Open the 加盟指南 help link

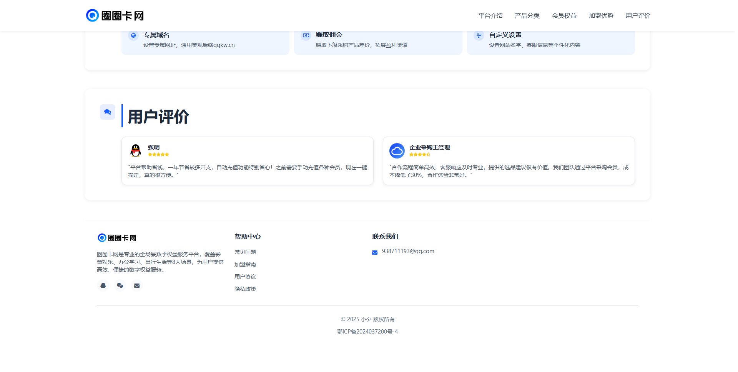[246, 264]
